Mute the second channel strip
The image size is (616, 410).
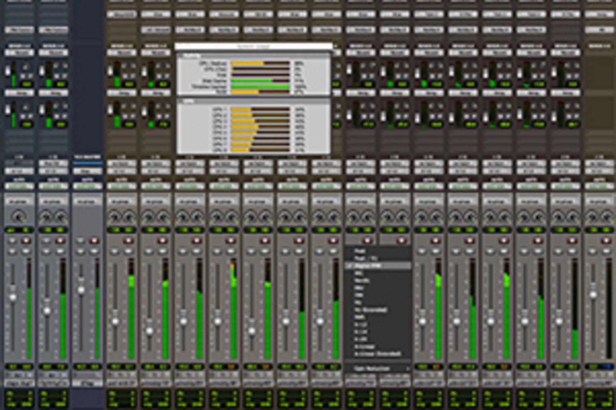pyautogui.click(x=60, y=251)
